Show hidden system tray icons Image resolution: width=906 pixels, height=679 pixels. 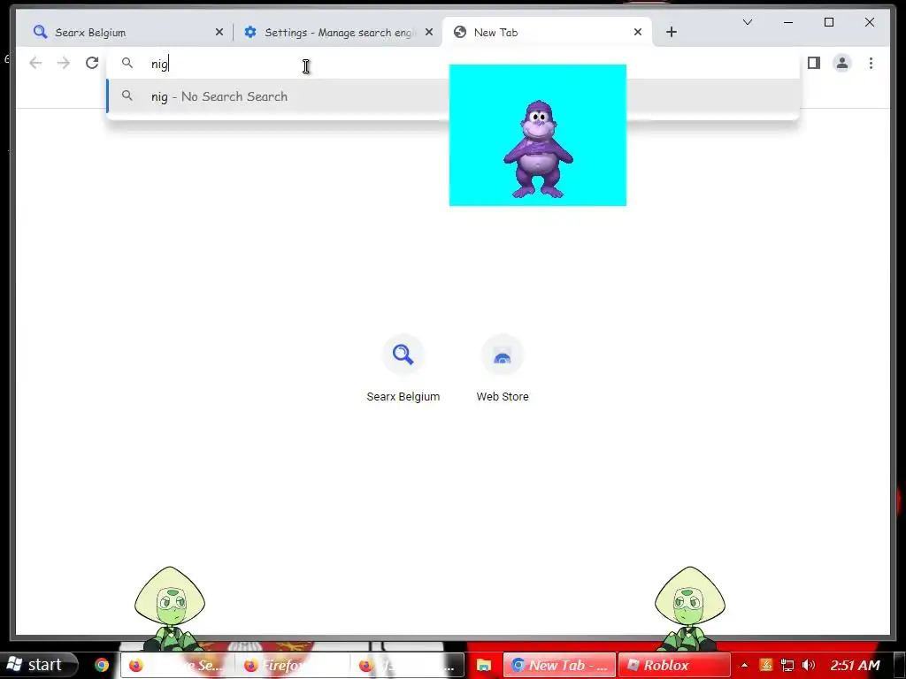[744, 666]
